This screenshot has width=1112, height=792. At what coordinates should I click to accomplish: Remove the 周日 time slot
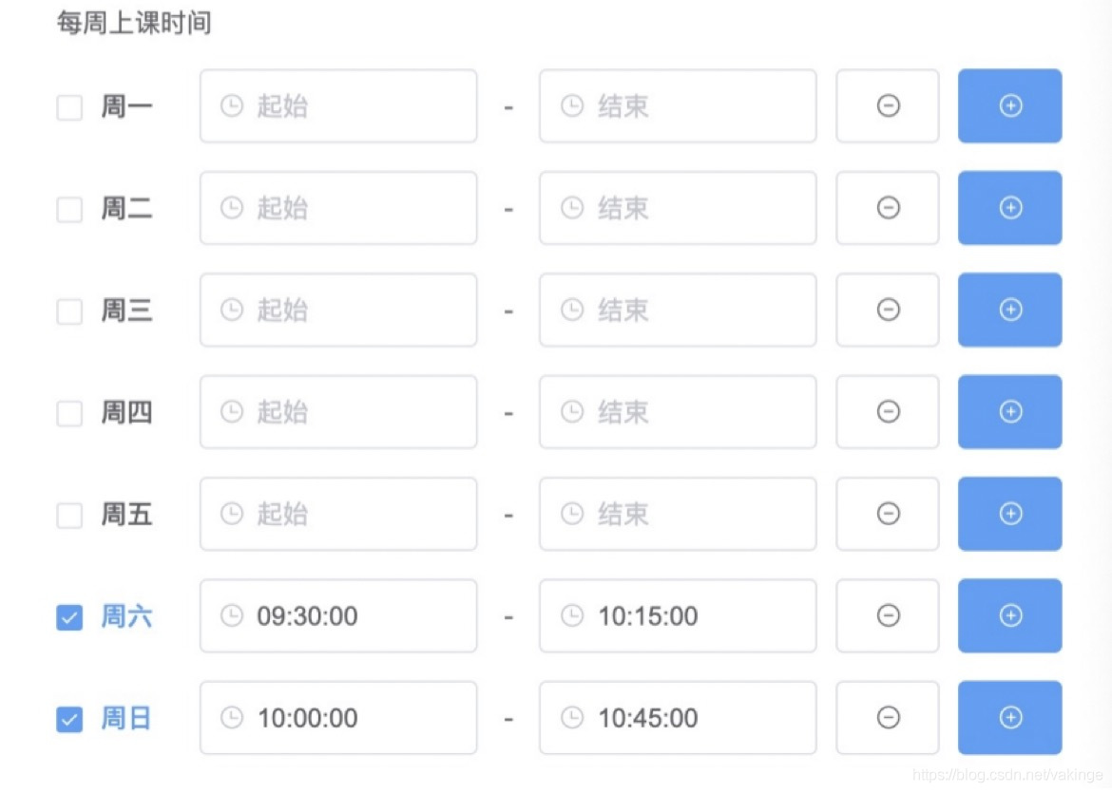tap(888, 718)
